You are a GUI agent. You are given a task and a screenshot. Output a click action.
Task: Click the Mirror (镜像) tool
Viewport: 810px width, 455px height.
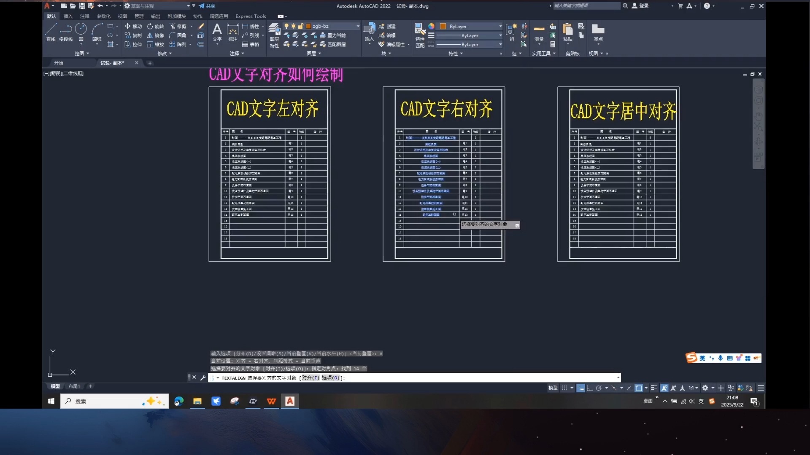coord(156,35)
